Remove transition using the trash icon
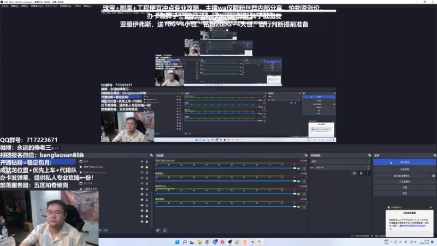 (x=361, y=173)
